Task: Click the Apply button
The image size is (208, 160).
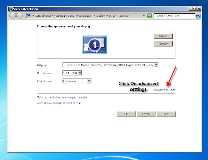Action: tap(166, 114)
